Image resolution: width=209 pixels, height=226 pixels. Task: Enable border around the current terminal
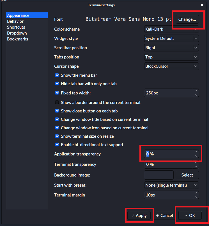[x=57, y=103]
